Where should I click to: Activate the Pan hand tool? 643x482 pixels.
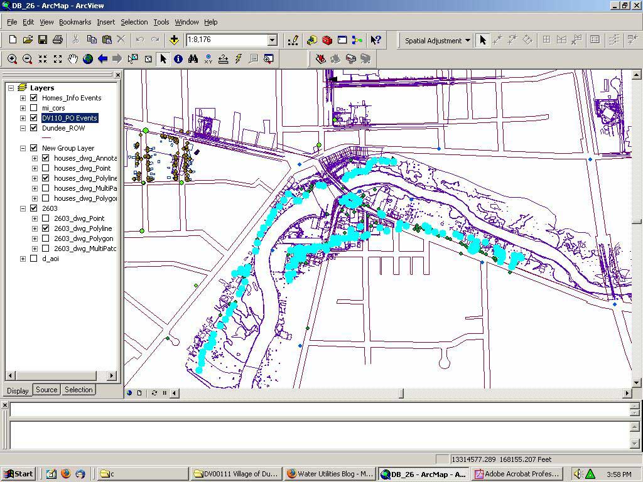pos(73,59)
